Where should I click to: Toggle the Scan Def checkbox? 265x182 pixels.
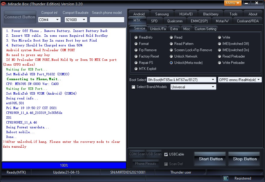[x=166, y=164]
